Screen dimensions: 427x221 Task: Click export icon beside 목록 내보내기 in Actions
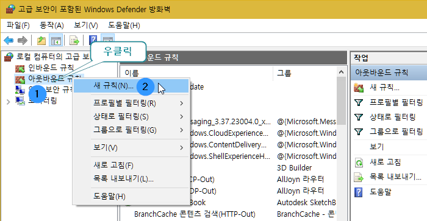359,177
